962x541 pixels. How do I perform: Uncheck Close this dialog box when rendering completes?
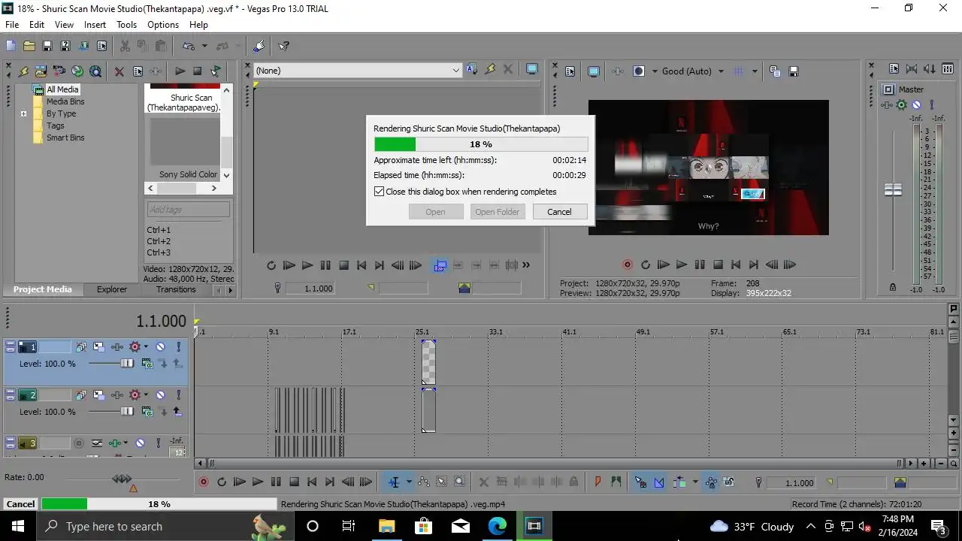[380, 192]
